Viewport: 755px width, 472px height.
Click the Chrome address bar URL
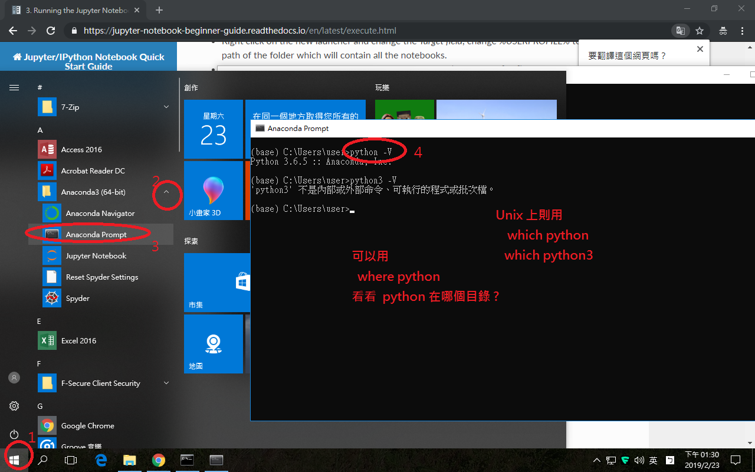[239, 31]
